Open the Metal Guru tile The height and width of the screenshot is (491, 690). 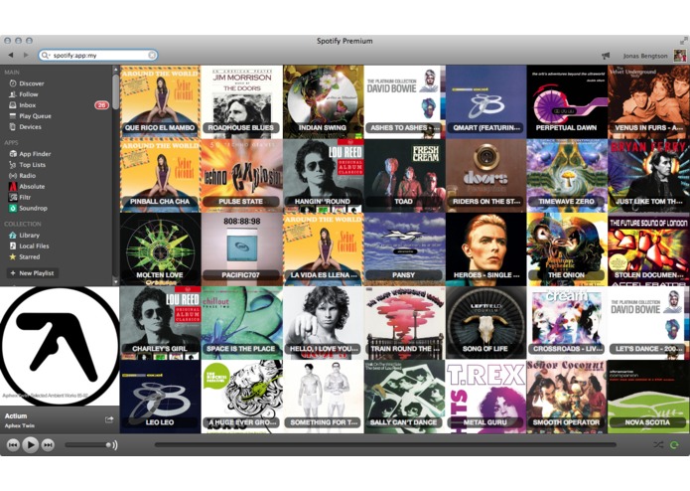click(x=485, y=397)
